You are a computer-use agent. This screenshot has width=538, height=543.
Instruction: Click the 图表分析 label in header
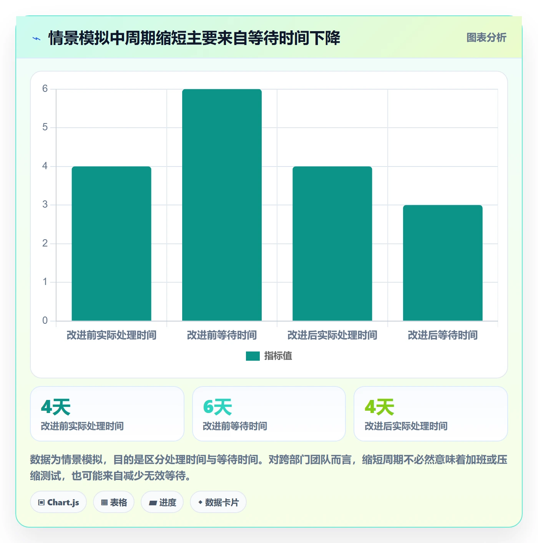coord(486,38)
